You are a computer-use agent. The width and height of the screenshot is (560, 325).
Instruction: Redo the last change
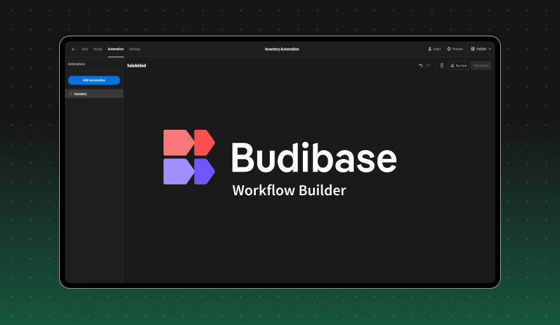click(428, 66)
